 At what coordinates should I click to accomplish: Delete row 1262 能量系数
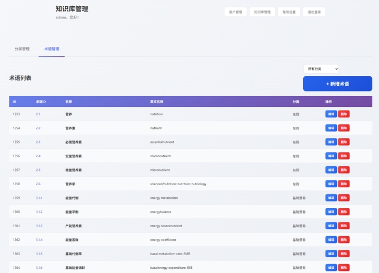click(x=343, y=240)
